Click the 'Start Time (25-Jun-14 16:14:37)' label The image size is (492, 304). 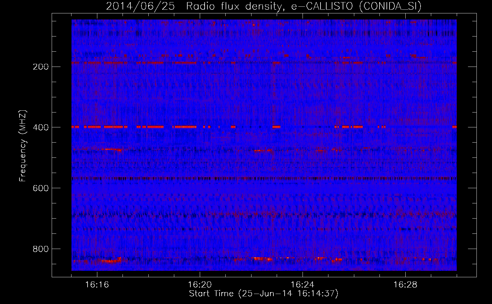(264, 294)
